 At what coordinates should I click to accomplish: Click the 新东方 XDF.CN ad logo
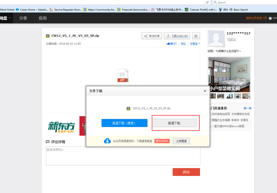click(62, 127)
